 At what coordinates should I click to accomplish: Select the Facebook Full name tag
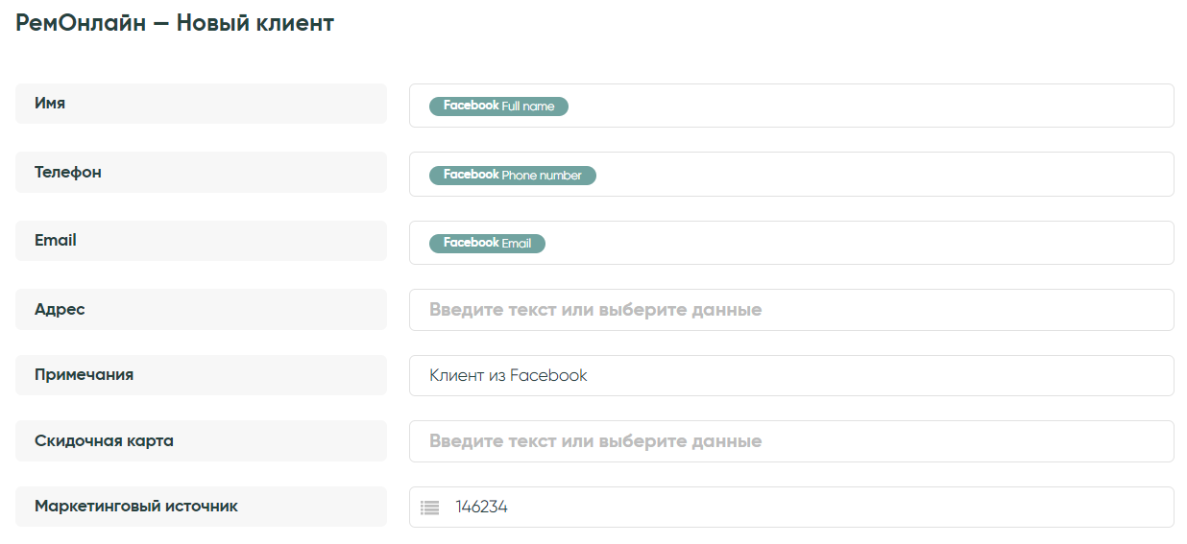pyautogui.click(x=498, y=106)
